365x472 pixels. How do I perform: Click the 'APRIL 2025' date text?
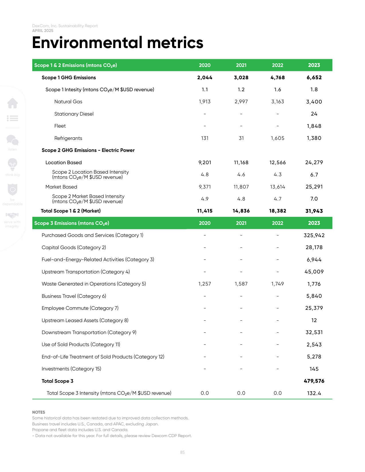(x=43, y=31)
